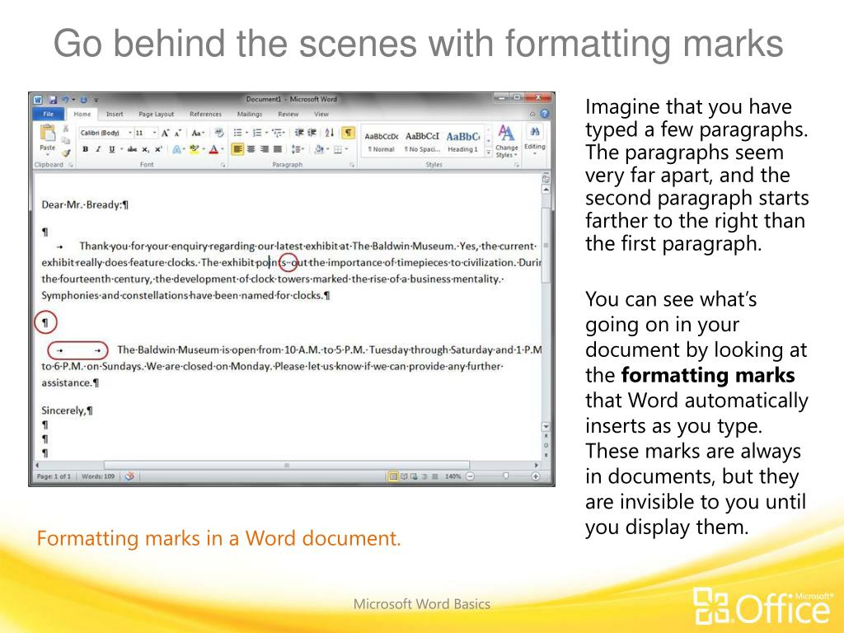Expand the Styles gallery More arrow
The height and width of the screenshot is (633, 844).
point(488,152)
